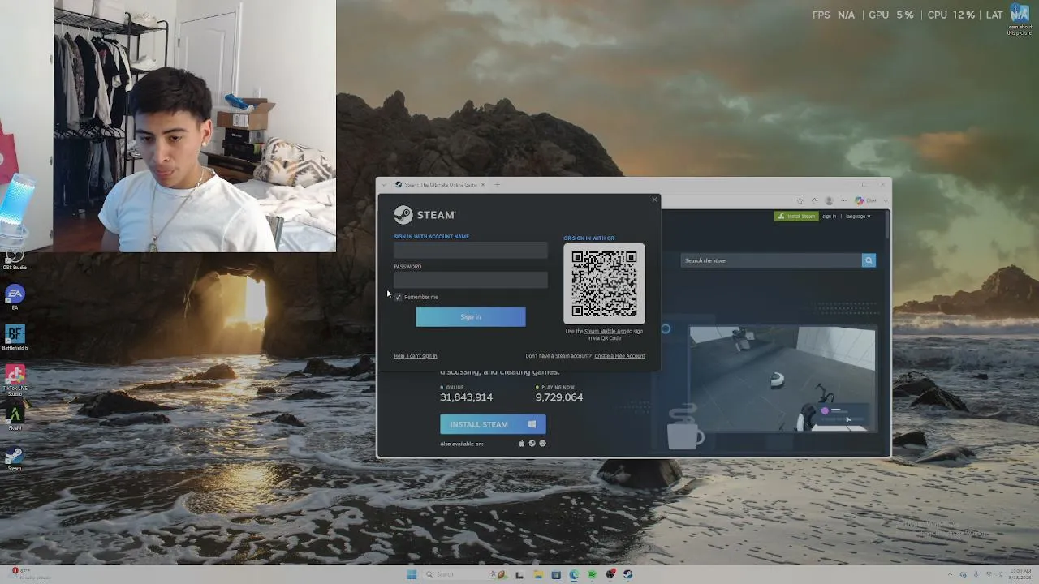Click the blue Sign in button
1039x584 pixels.
click(x=471, y=317)
